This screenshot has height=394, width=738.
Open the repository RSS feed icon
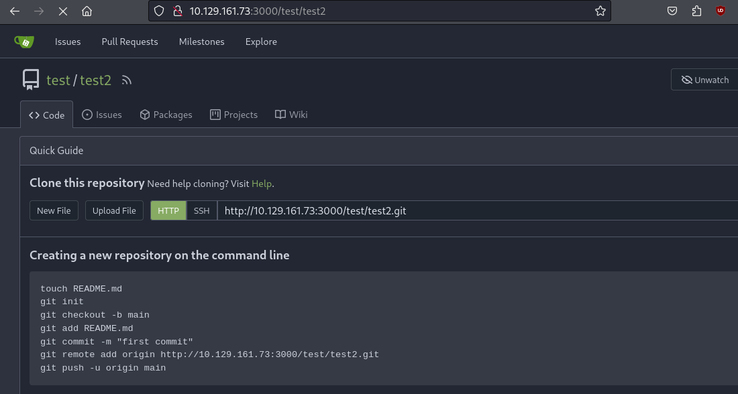coord(127,80)
